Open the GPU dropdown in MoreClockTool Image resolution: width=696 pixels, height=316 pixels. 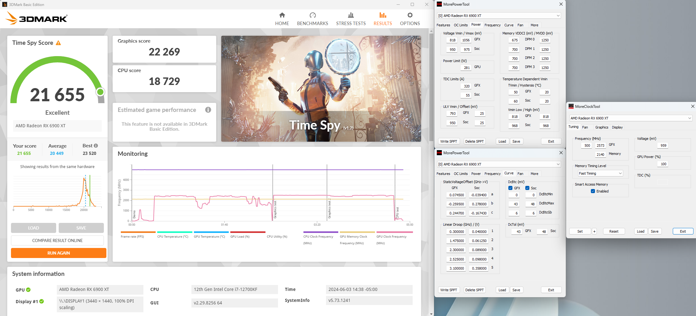click(x=631, y=118)
